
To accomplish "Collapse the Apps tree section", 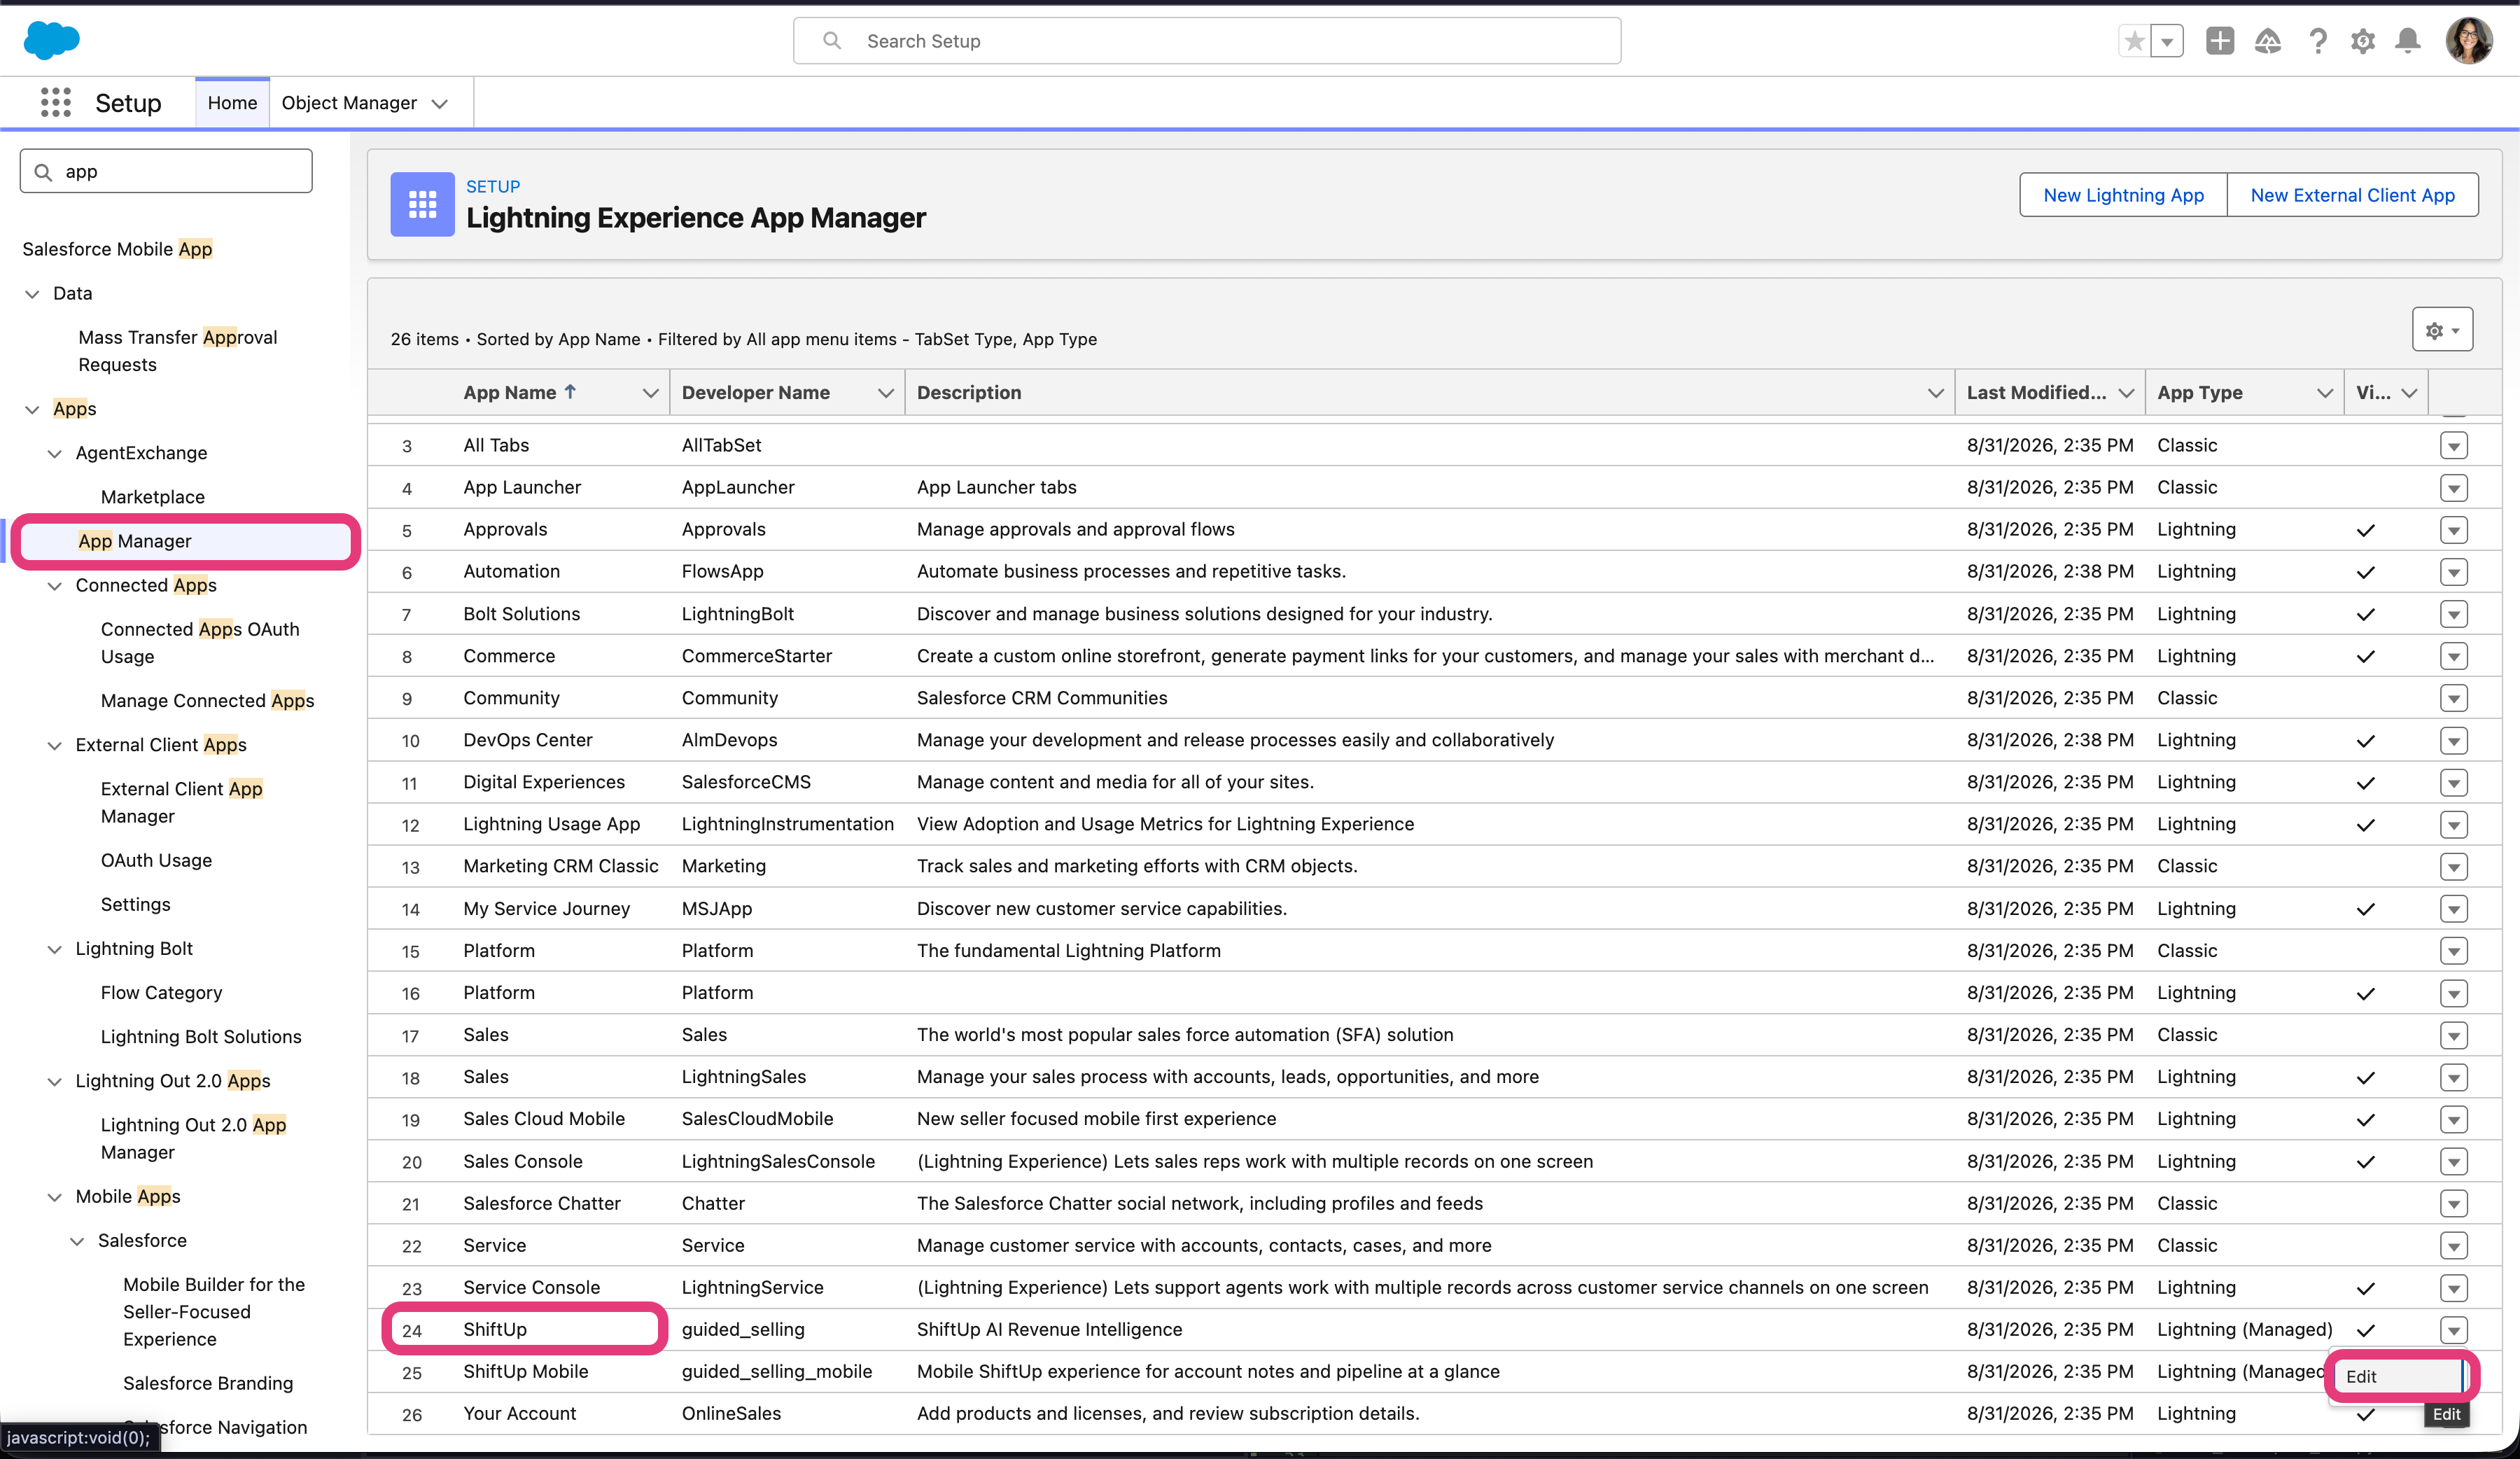I will [33, 409].
